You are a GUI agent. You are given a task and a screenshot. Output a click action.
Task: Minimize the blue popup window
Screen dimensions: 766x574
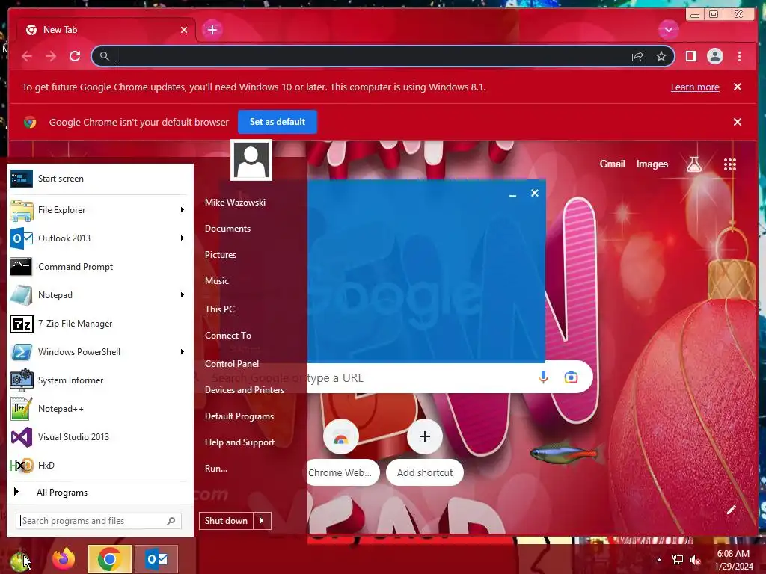pyautogui.click(x=512, y=194)
